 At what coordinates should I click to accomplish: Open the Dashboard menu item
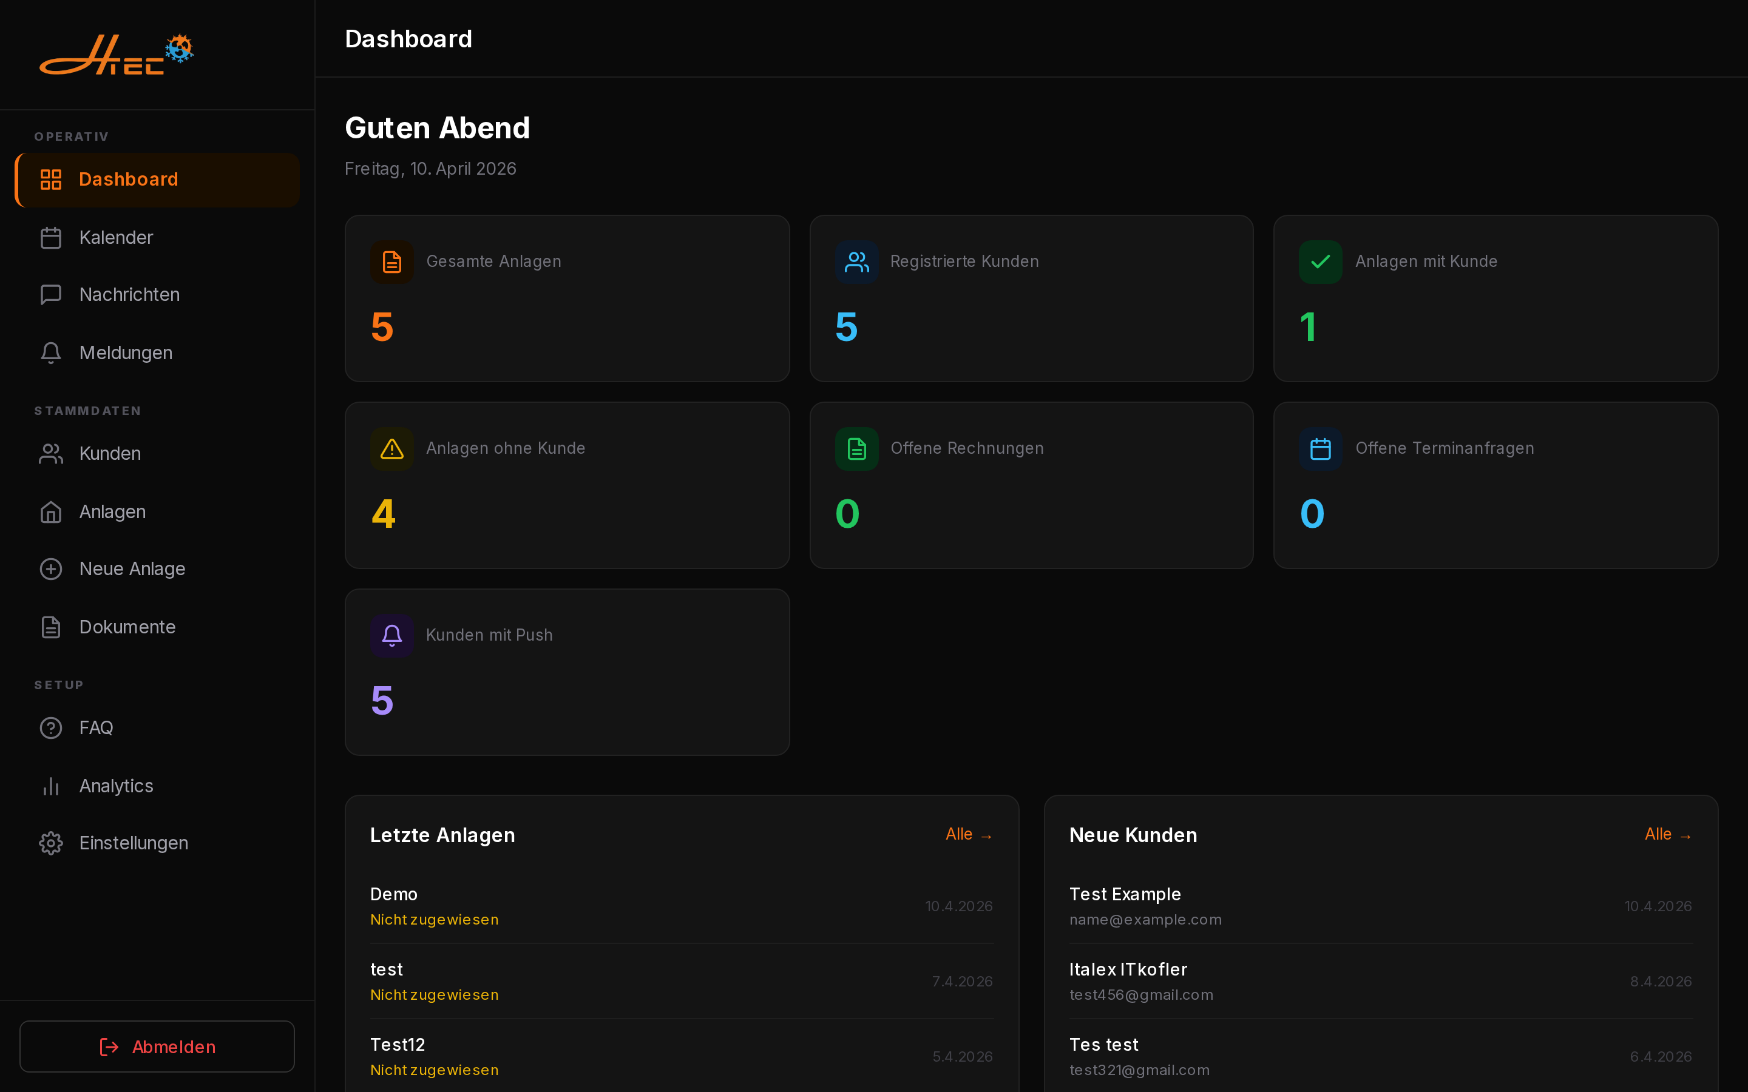157,180
